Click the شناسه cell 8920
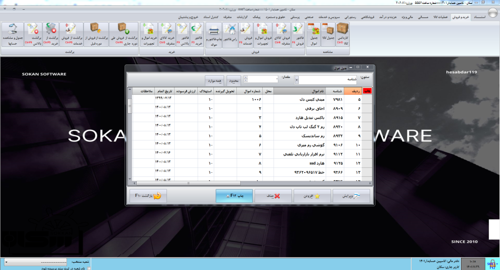 pos(335,127)
